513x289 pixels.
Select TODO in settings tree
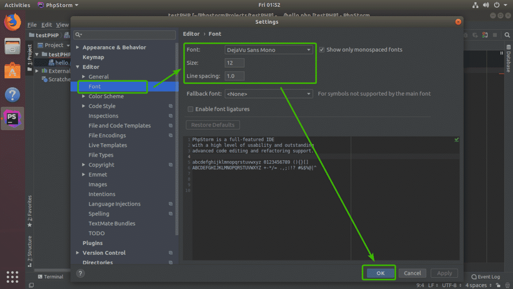96,233
